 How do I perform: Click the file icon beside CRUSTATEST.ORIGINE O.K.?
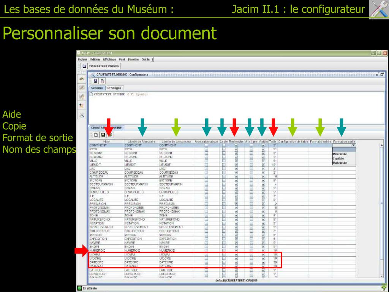pos(91,94)
